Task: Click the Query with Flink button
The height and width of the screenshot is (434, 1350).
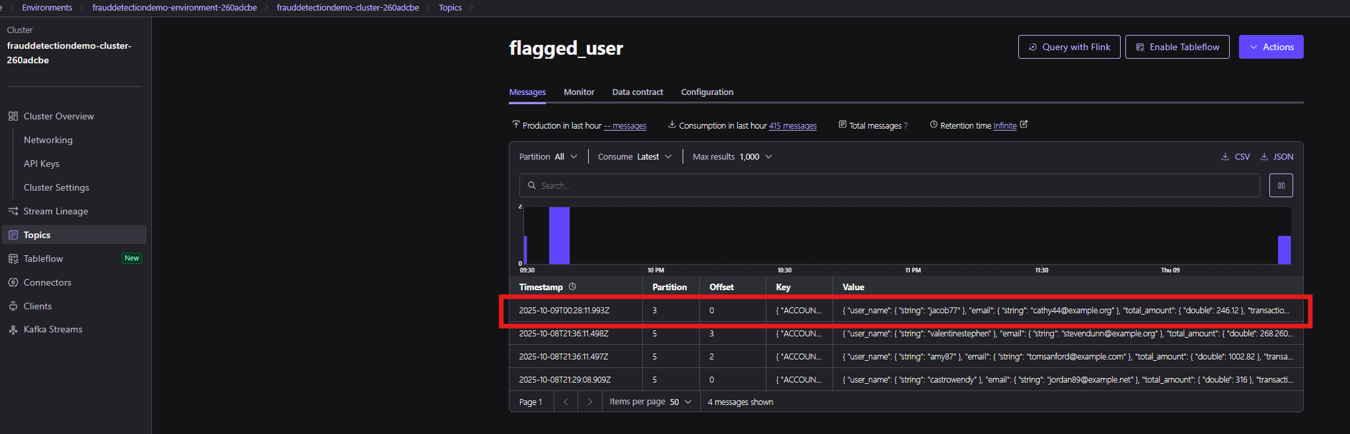Action: click(1069, 47)
